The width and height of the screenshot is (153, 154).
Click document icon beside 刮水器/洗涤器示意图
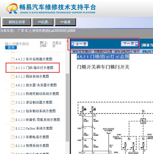click(12, 85)
